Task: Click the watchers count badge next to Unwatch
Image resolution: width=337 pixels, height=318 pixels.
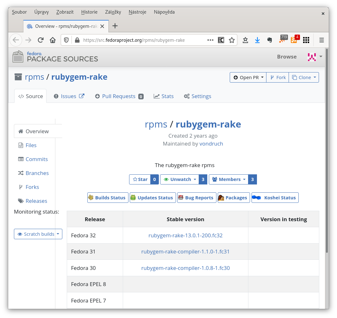Action: pos(203,179)
